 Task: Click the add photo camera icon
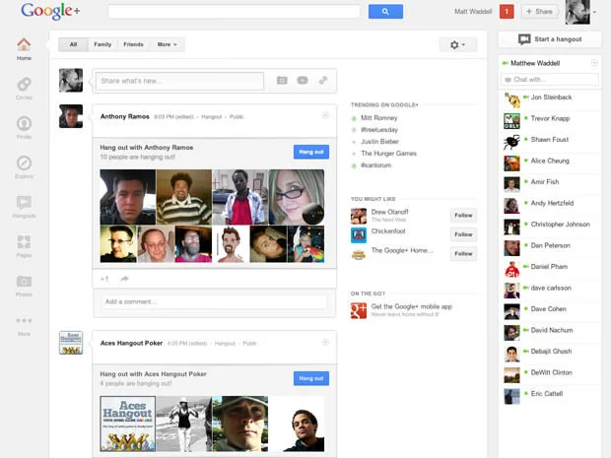coord(281,81)
